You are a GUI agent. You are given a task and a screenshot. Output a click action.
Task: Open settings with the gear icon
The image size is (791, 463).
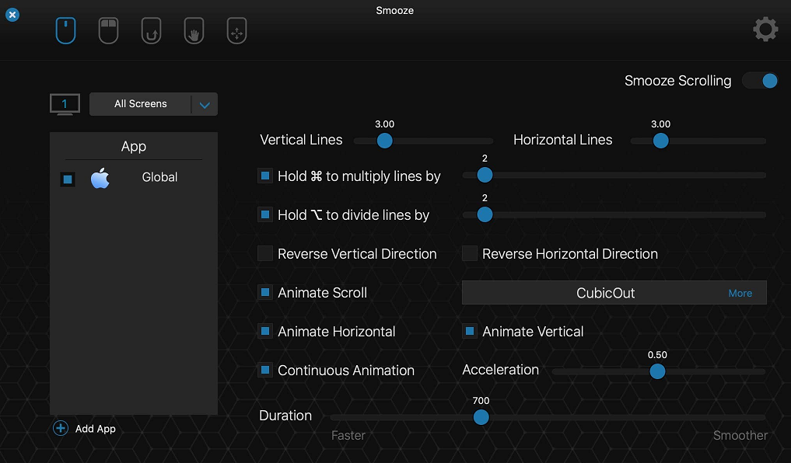coord(765,30)
